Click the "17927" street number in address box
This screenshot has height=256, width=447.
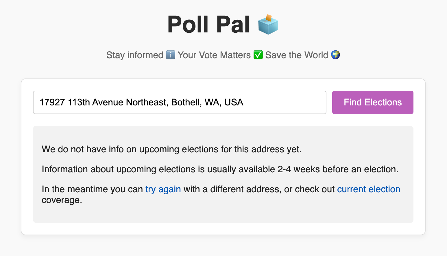52,102
